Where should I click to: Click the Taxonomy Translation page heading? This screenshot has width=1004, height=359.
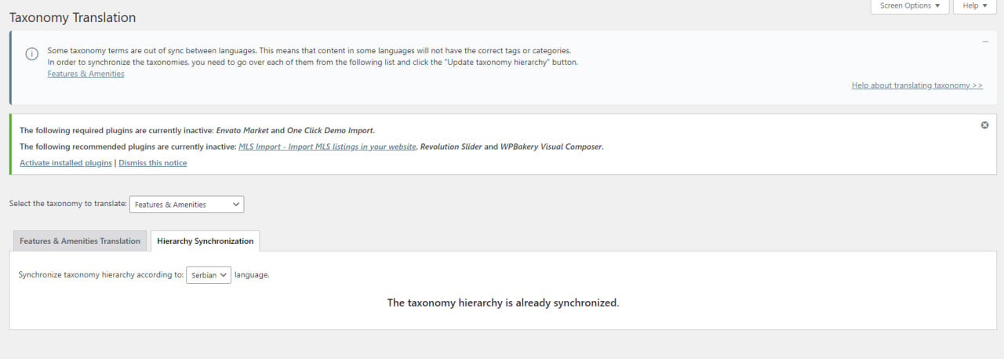coord(72,17)
